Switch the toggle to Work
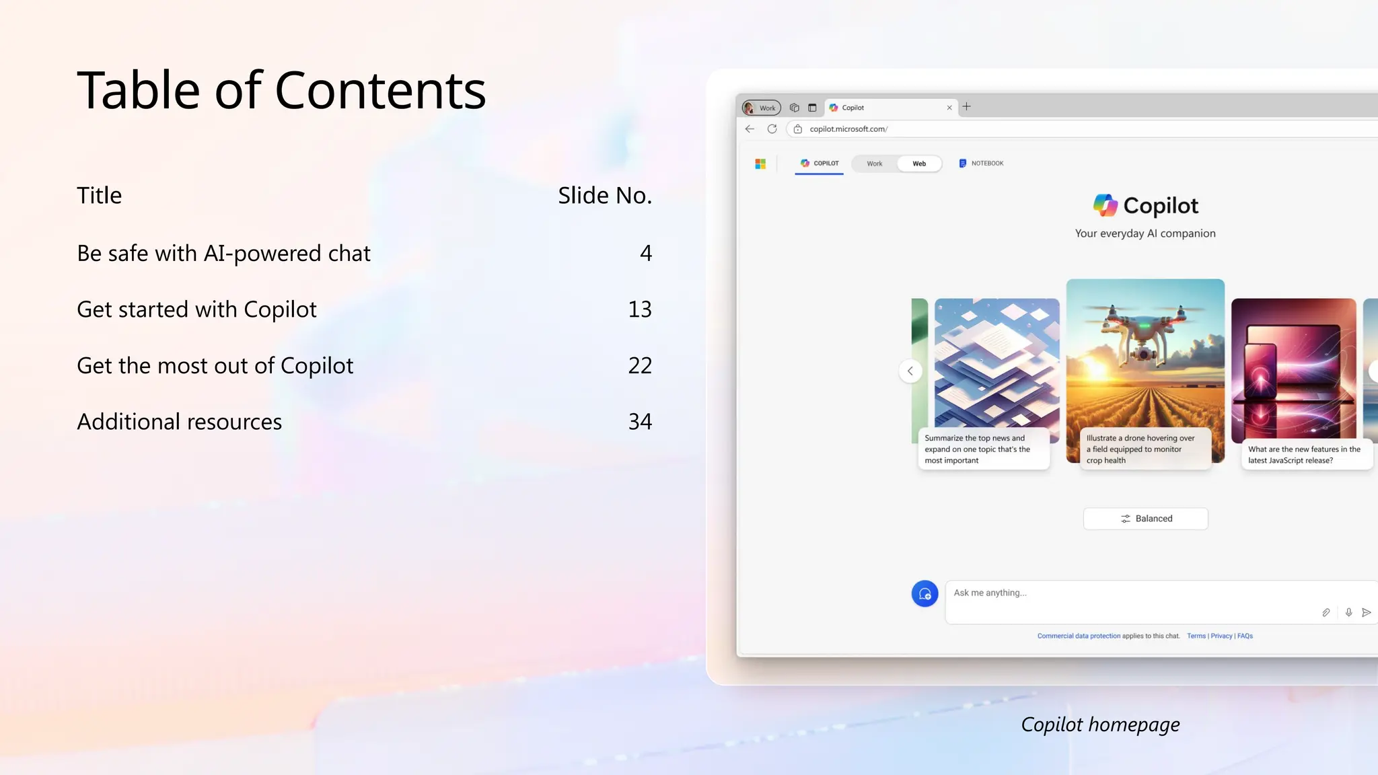Viewport: 1378px width, 775px height. tap(874, 163)
